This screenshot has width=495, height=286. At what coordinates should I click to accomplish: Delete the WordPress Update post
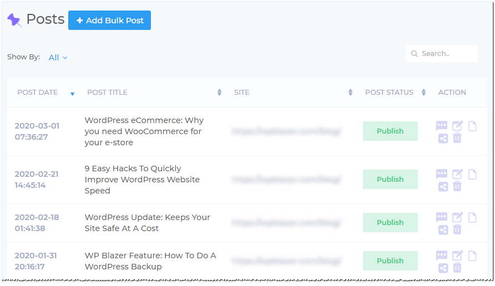(x=457, y=229)
